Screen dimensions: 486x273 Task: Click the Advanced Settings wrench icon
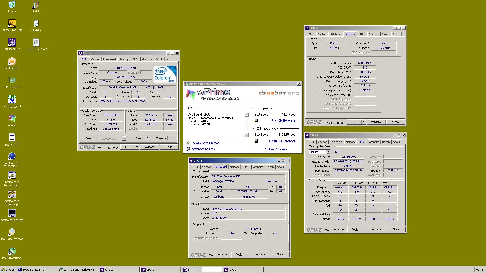pos(188,149)
